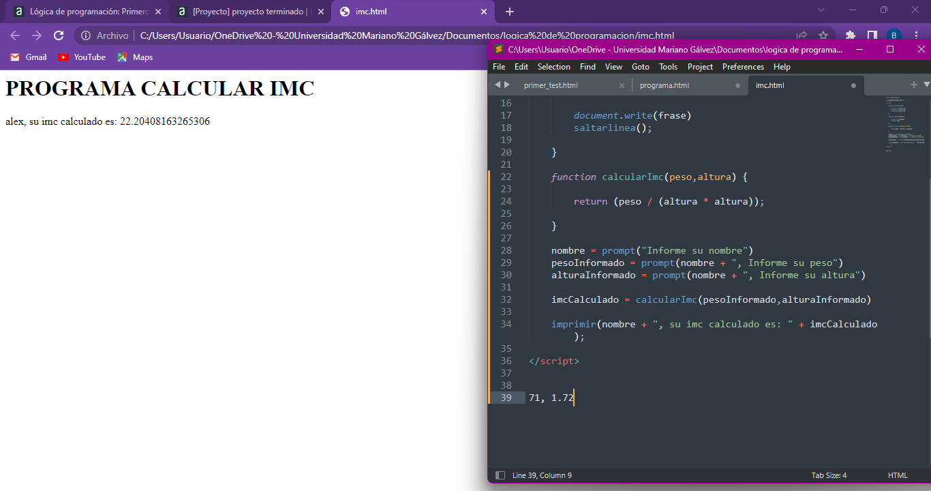Toggle Sublime sidebar icon in status bar
931x491 pixels.
pyautogui.click(x=500, y=475)
